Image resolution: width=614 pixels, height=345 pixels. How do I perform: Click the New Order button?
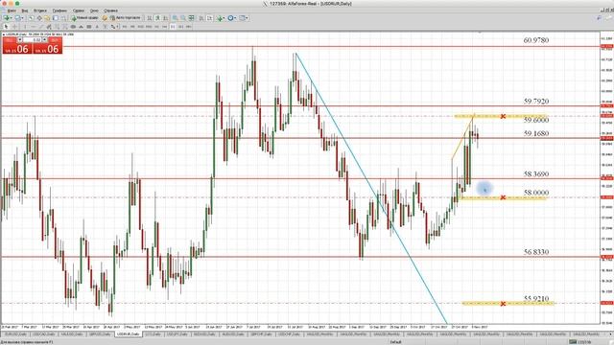coord(85,18)
